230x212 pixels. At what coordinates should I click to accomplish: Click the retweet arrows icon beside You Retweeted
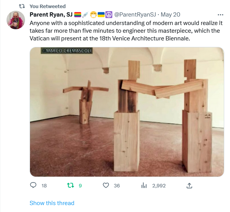pyautogui.click(x=22, y=6)
